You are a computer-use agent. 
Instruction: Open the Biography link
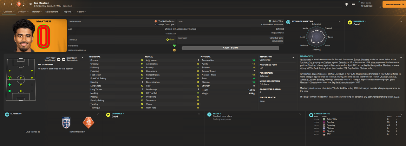click(x=306, y=56)
